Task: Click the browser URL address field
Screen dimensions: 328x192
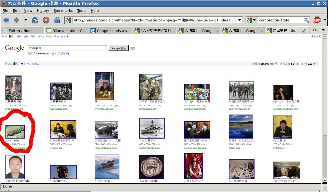Action: pos(152,20)
